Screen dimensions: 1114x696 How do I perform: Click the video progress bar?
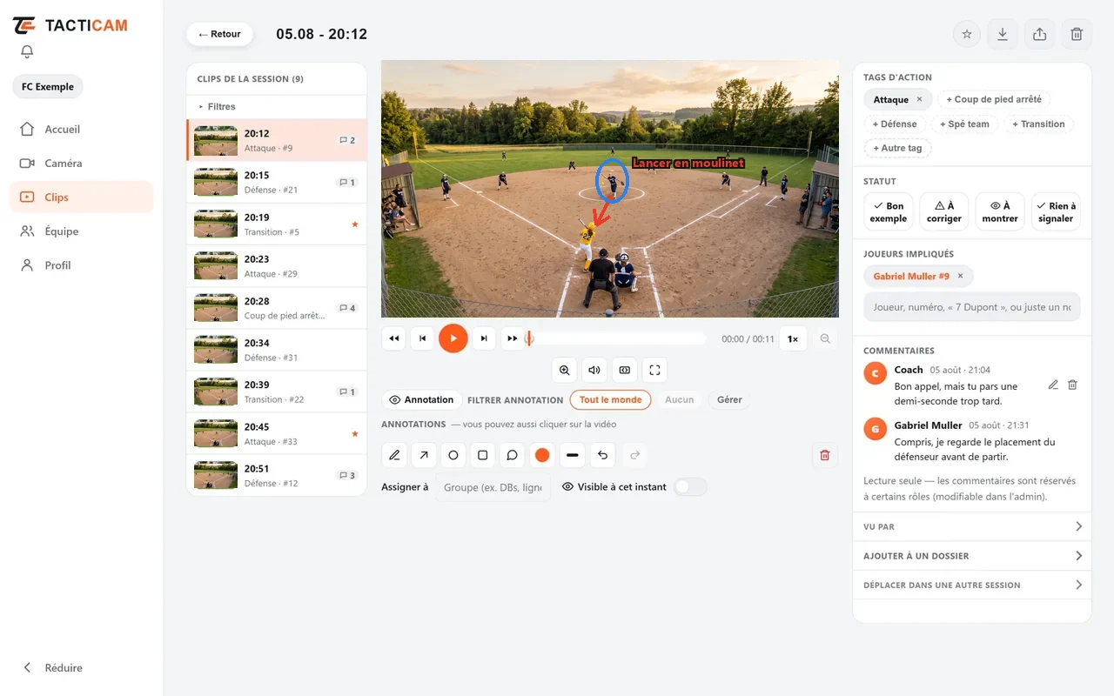[x=616, y=338]
